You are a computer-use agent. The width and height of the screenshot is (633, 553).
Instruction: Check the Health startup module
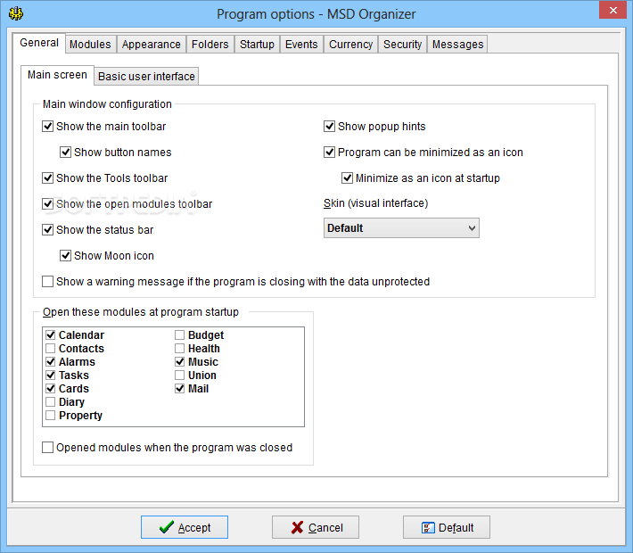pos(179,348)
